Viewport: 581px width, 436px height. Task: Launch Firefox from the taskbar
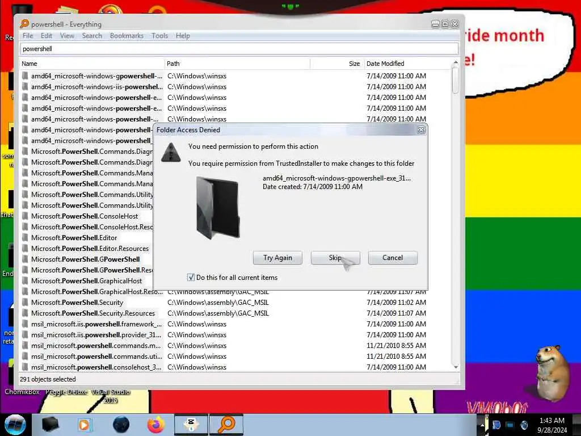pos(156,425)
